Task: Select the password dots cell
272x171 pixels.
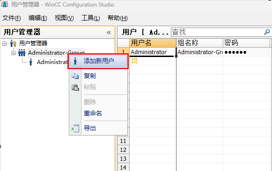Action: click(247, 52)
